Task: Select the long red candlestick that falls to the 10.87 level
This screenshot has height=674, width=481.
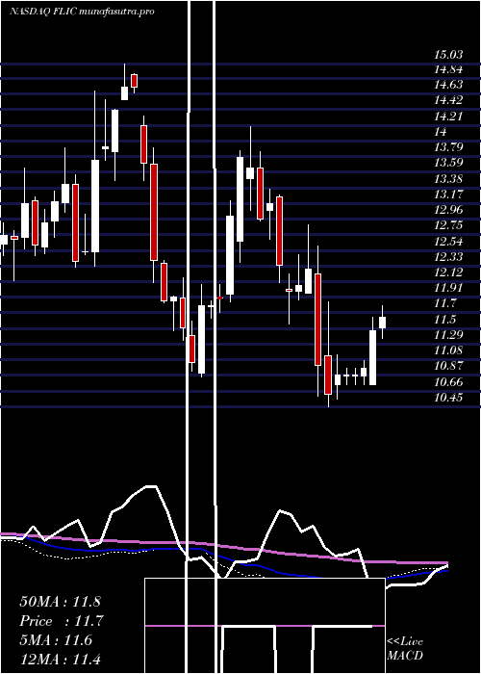Action: coord(317,320)
